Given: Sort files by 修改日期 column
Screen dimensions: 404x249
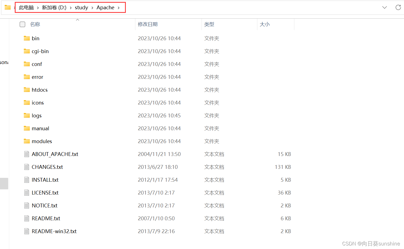Looking at the screenshot, I should [148, 24].
